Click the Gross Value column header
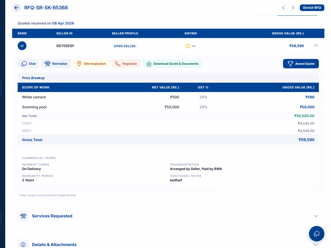Screen dimensions: 331x248 [288, 33]
